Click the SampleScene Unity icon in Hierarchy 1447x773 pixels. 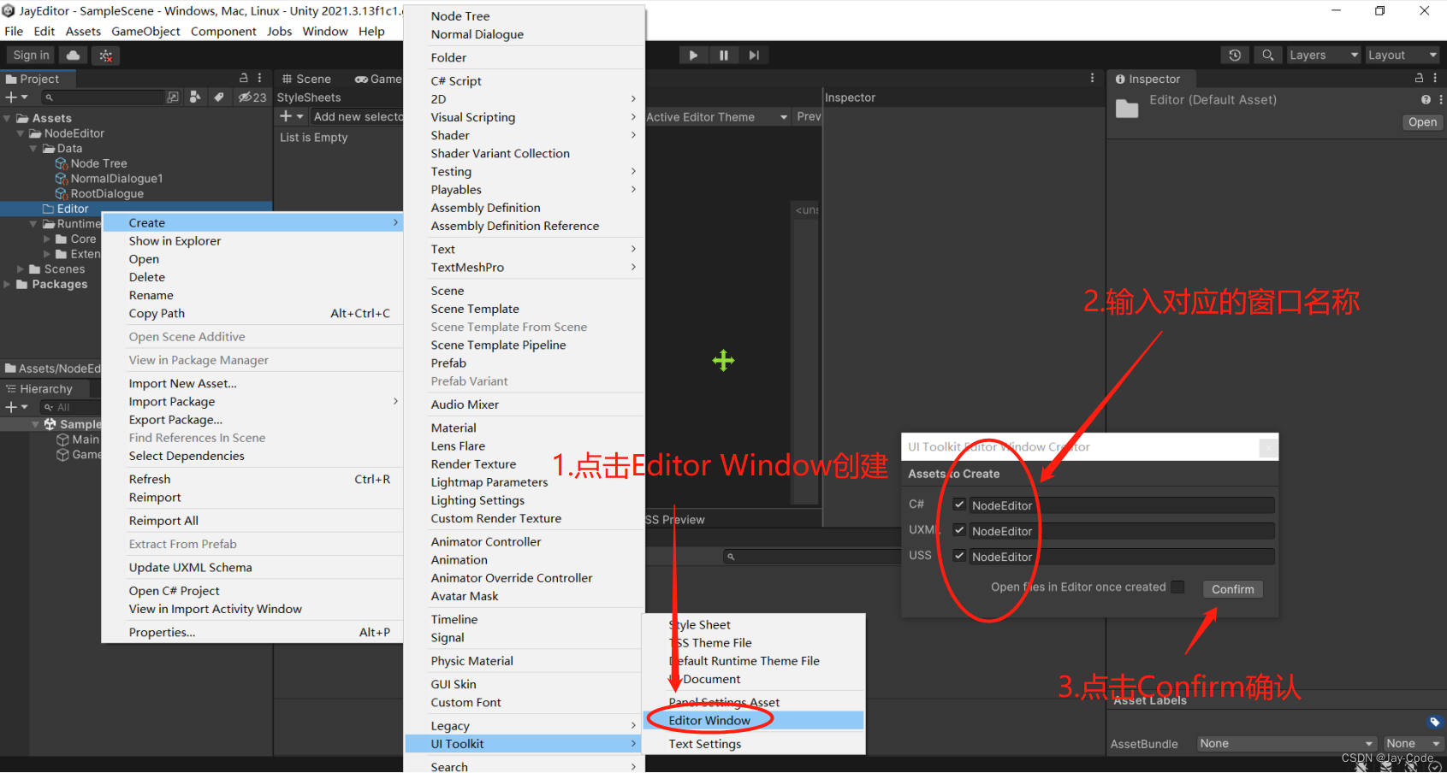(x=50, y=424)
